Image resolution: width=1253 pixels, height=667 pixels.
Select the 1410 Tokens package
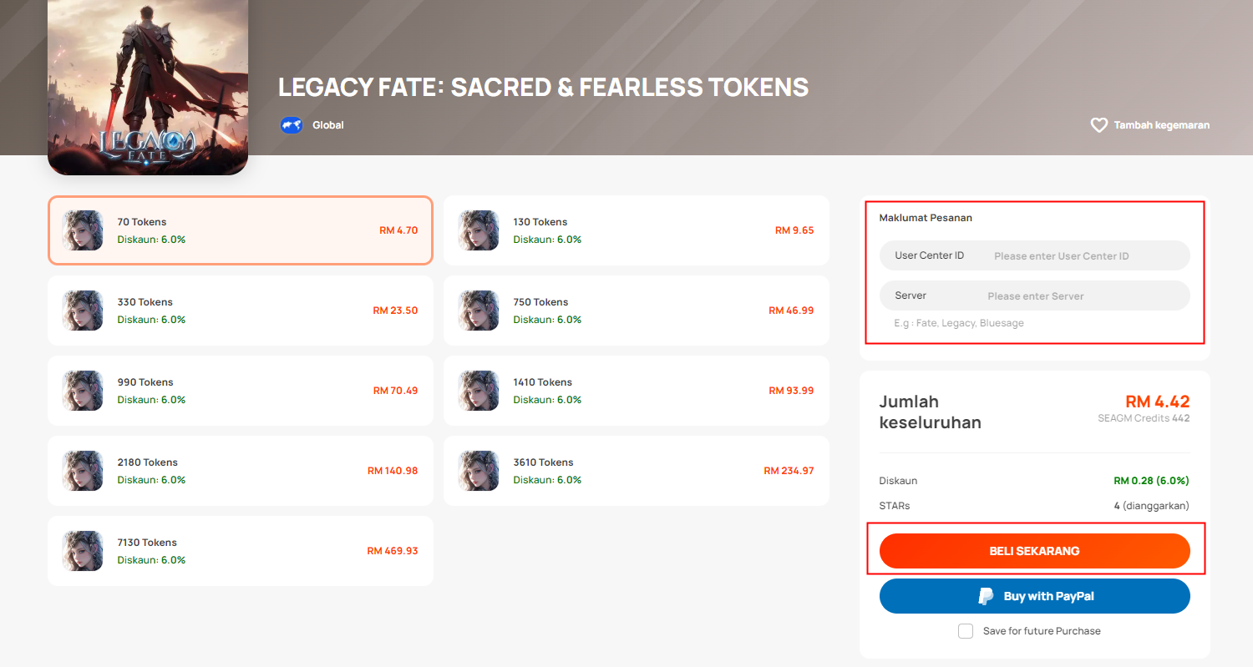(637, 391)
